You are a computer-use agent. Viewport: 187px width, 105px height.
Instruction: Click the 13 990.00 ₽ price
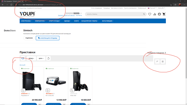(61, 100)
